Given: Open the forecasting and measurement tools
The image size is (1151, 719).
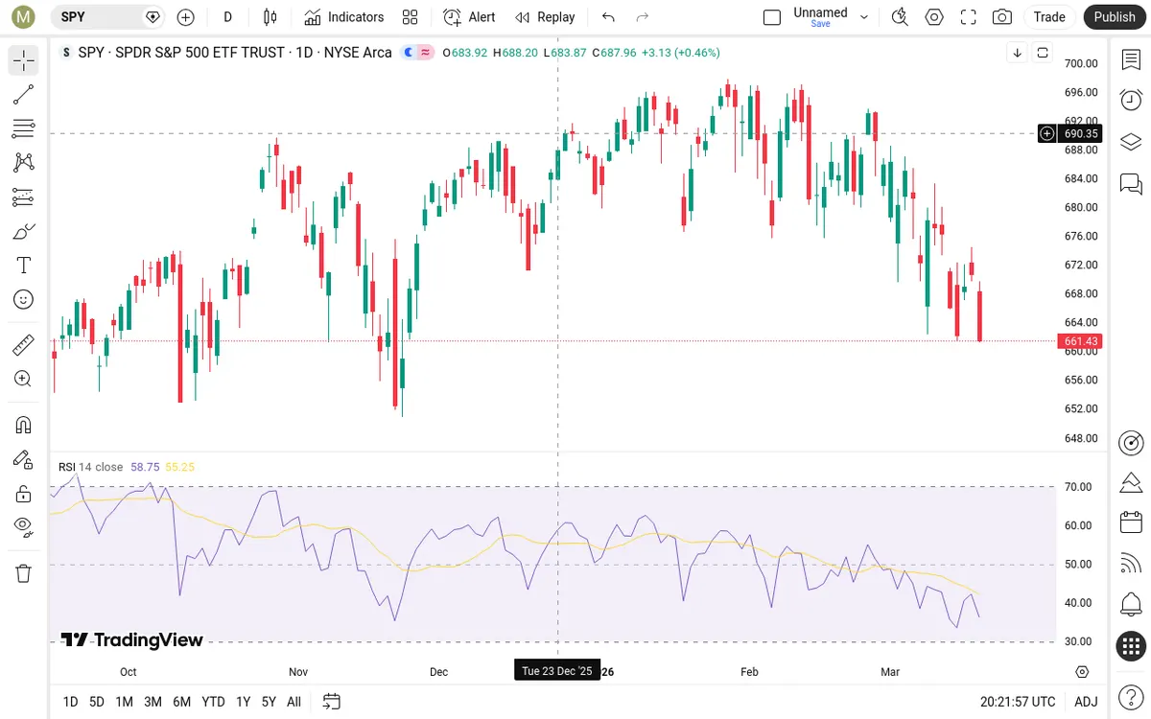Looking at the screenshot, I should coord(24,197).
